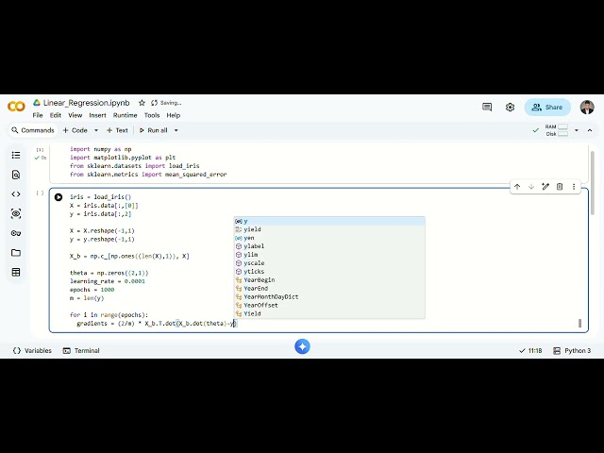
Task: Open the Table of contents sidebar icon
Action: tap(16, 155)
